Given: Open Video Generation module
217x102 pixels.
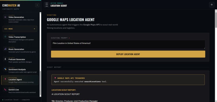Looking at the screenshot, I should click(20, 18).
